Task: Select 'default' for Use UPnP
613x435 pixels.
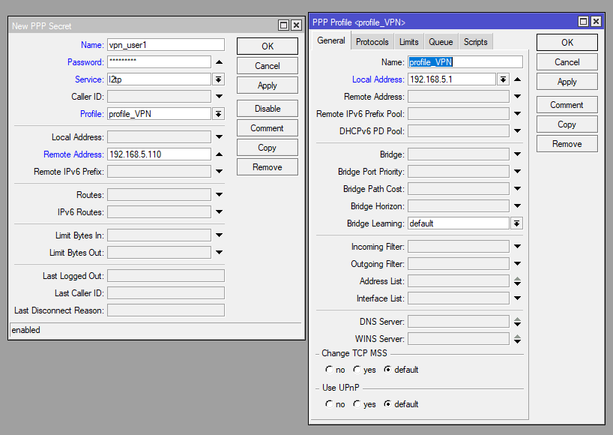Action: tap(387, 403)
